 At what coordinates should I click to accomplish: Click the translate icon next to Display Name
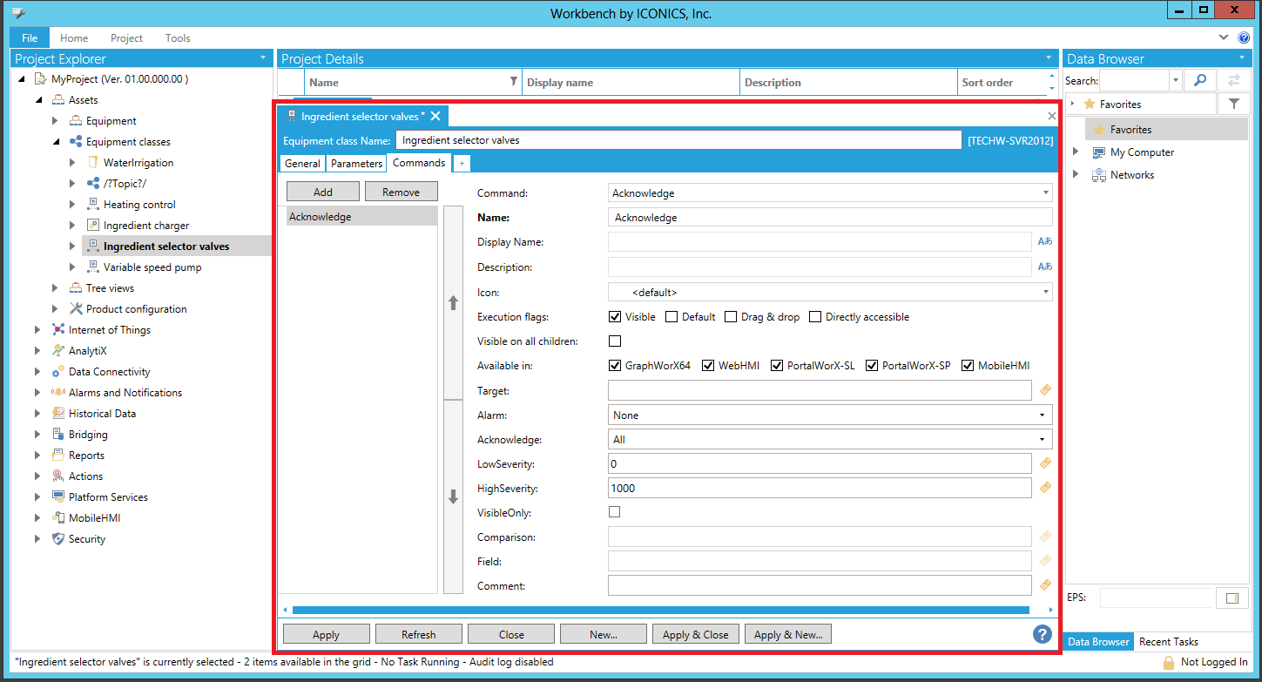(1045, 242)
